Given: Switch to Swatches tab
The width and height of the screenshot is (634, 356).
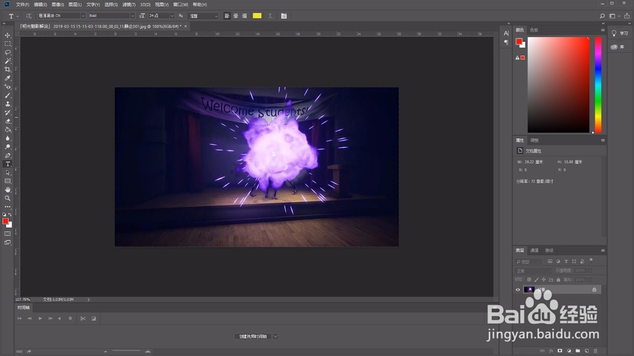Looking at the screenshot, I should click(534, 30).
